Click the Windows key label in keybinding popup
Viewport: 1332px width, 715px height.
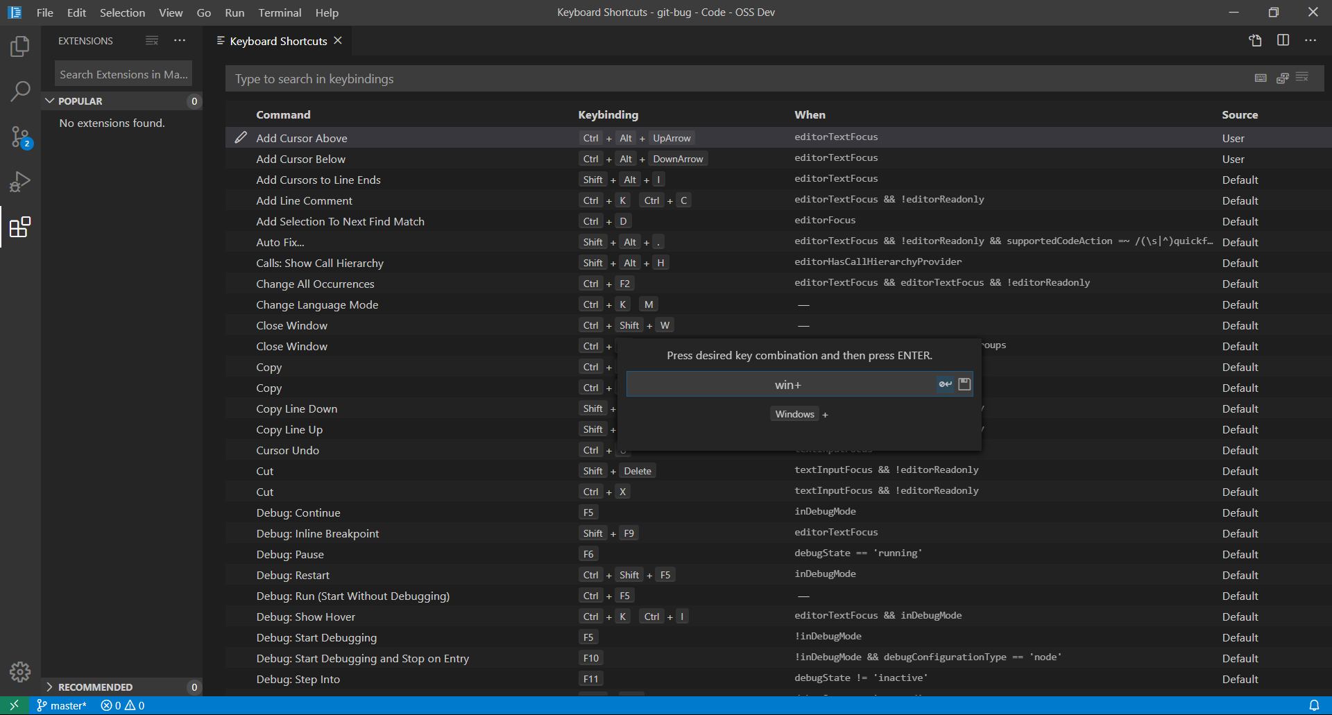pos(794,414)
